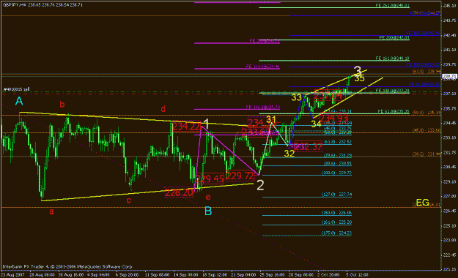Viewport: 458px width, 278px height.
Task: Click the 25 Sep 16:00 time axis label
Action: point(272,274)
